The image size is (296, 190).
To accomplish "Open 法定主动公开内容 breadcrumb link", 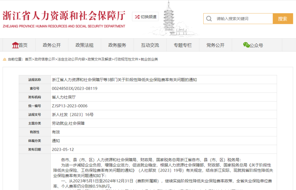I will click(71, 59).
